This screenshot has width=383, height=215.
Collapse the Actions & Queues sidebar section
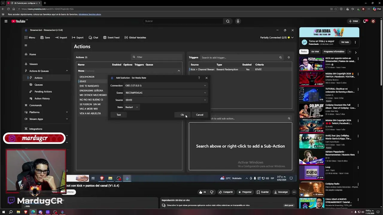point(67,71)
